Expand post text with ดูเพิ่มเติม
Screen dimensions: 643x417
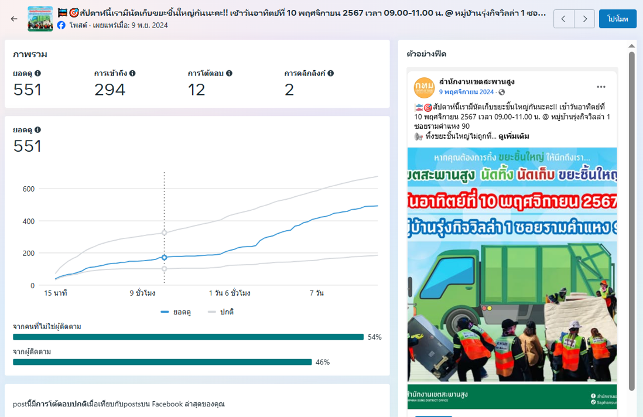[x=514, y=136]
